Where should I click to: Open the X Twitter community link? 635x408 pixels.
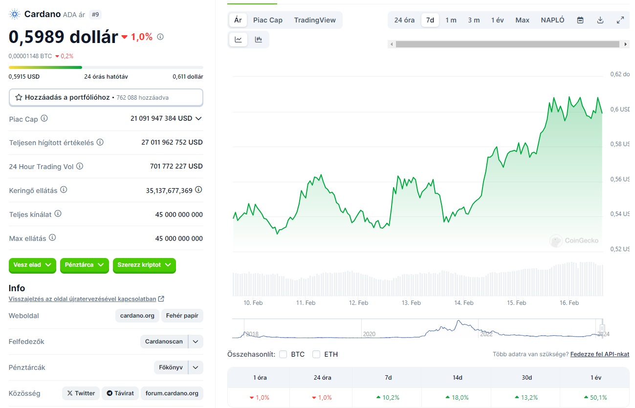pyautogui.click(x=81, y=393)
